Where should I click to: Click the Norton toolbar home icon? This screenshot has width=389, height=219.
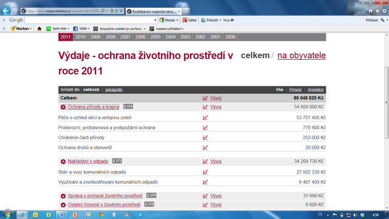click(39, 29)
